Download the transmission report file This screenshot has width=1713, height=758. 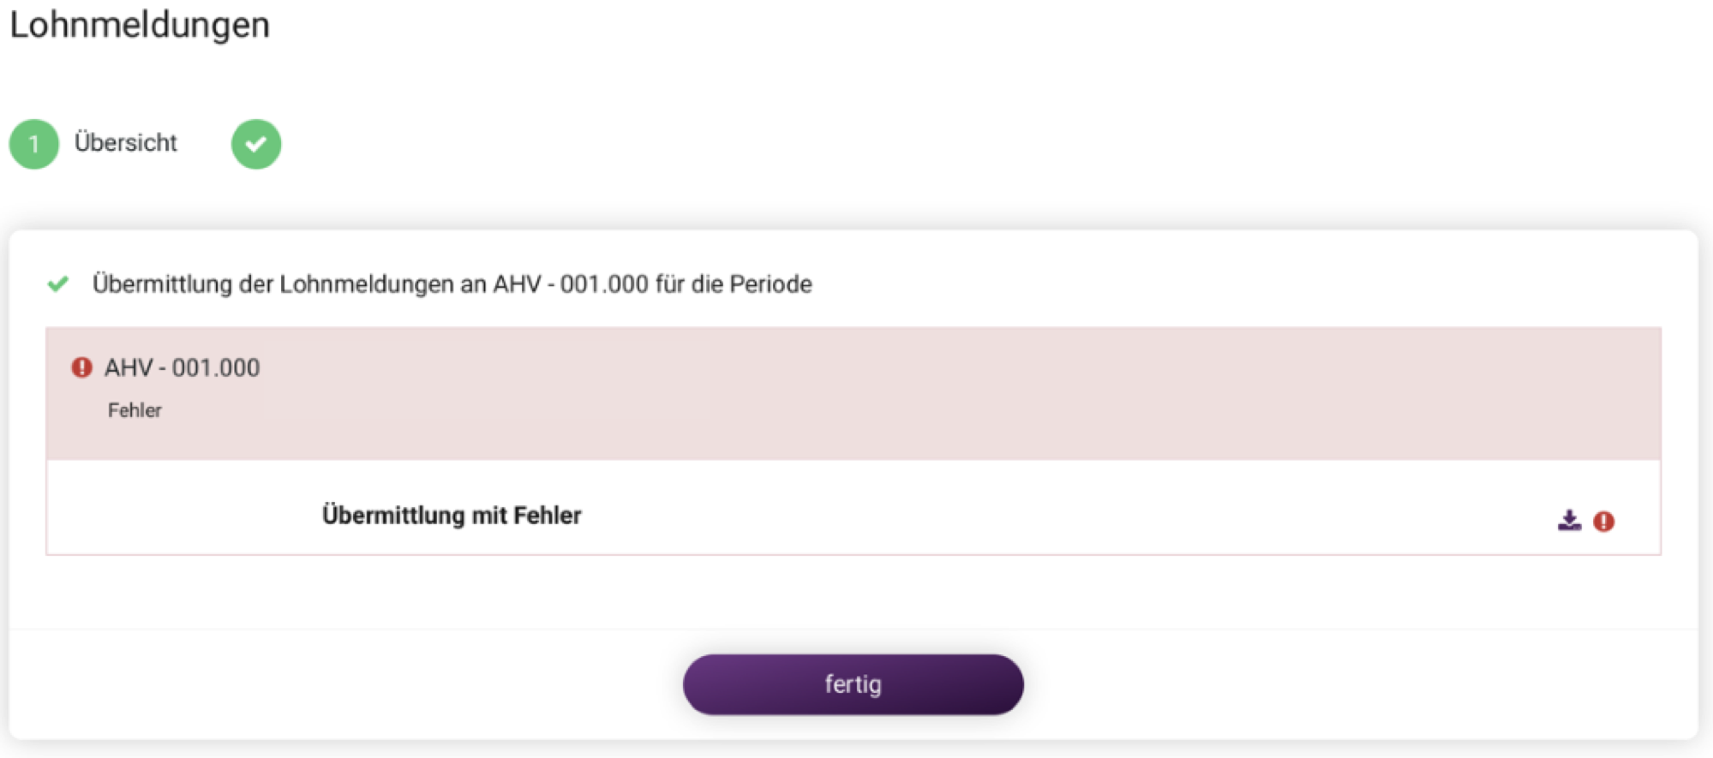point(1569,520)
